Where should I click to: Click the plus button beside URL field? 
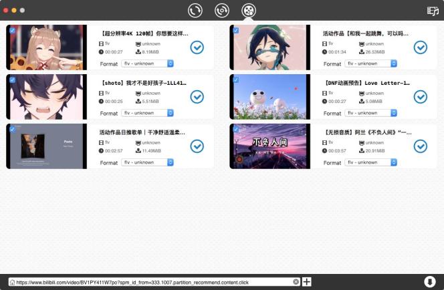pos(307,282)
